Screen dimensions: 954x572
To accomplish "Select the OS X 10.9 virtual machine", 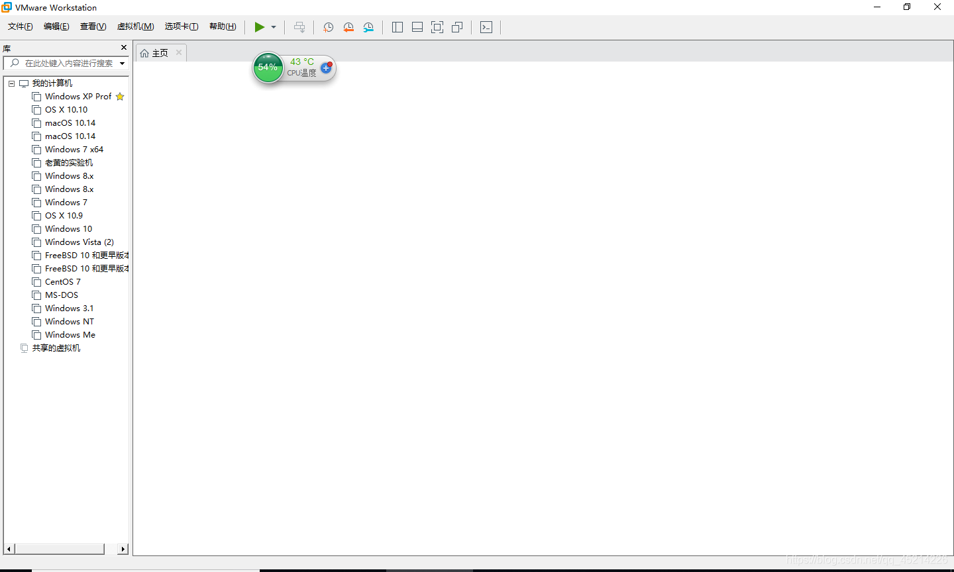I will click(64, 216).
